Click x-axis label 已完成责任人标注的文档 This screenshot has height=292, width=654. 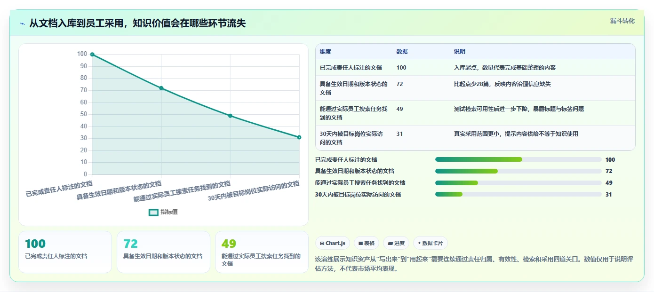click(x=59, y=188)
